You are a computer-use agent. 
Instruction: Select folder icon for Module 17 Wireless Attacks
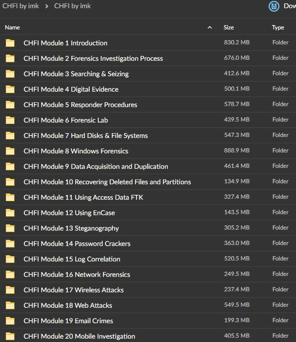10,290
